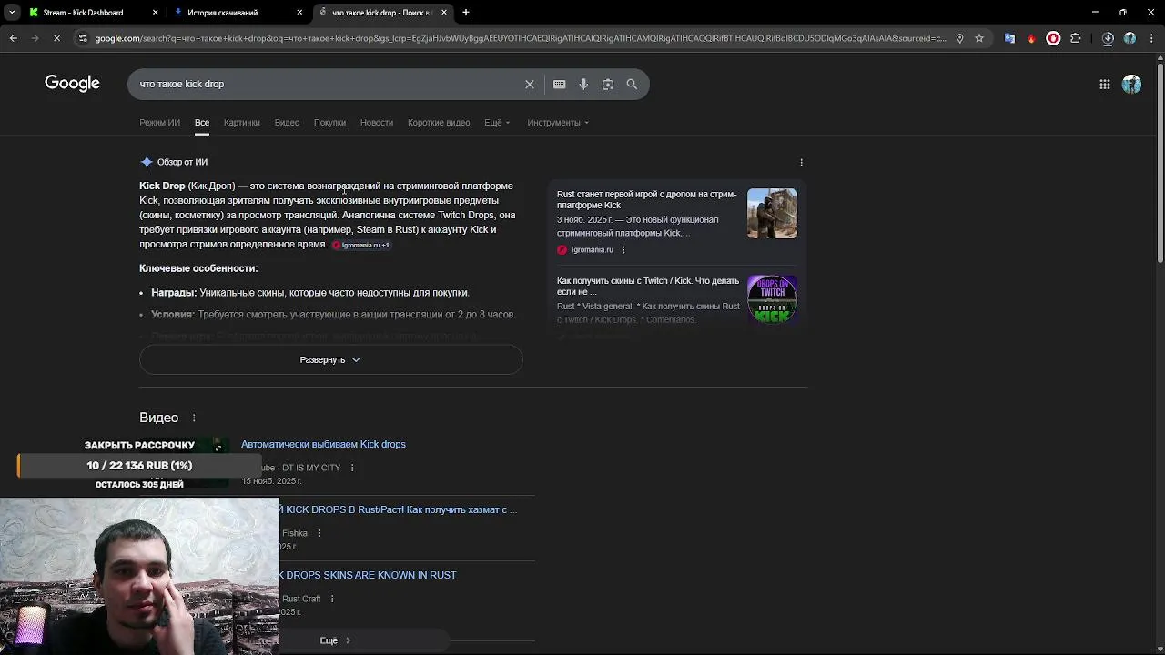Open options dots next to Видео heading
The image size is (1165, 655).
tap(194, 418)
